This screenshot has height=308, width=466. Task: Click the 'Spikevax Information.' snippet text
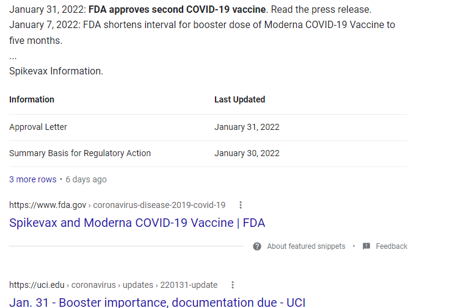click(56, 71)
